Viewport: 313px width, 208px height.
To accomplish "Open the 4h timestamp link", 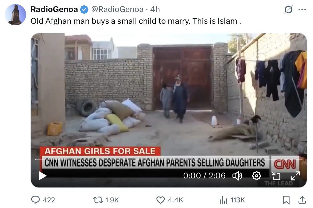I will pyautogui.click(x=155, y=9).
